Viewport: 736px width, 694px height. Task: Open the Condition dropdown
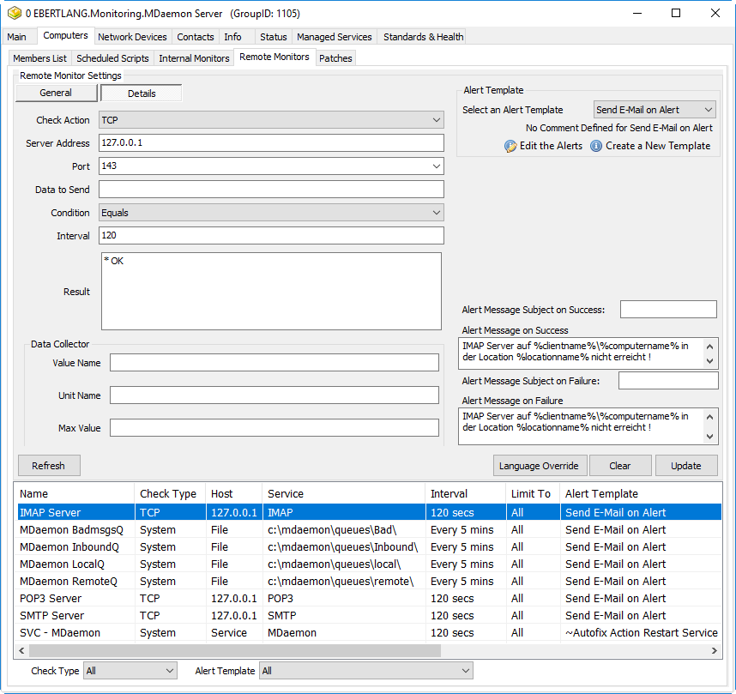[x=271, y=213]
